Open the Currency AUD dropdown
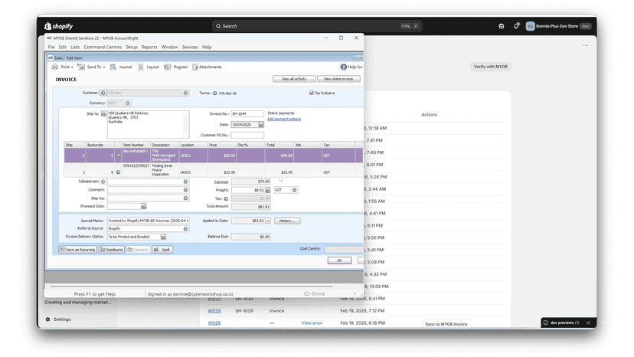Viewport: 634px width, 357px height. [x=127, y=103]
